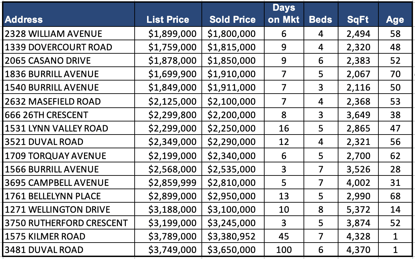Click the Beds column header

point(320,19)
